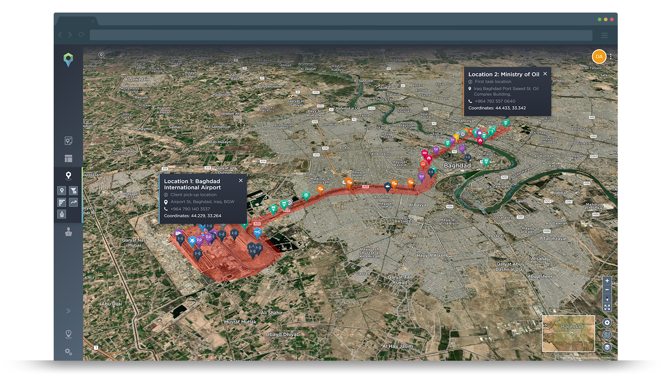Click the app logo in the sidebar
The width and height of the screenshot is (671, 385).
pos(68,60)
